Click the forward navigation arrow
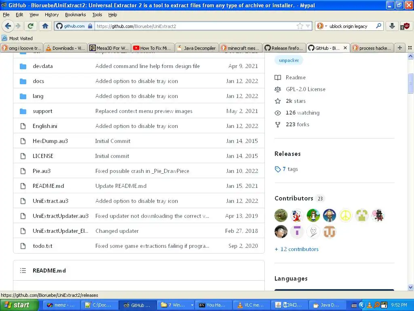Viewport: 414px width, 311px height. point(18,26)
